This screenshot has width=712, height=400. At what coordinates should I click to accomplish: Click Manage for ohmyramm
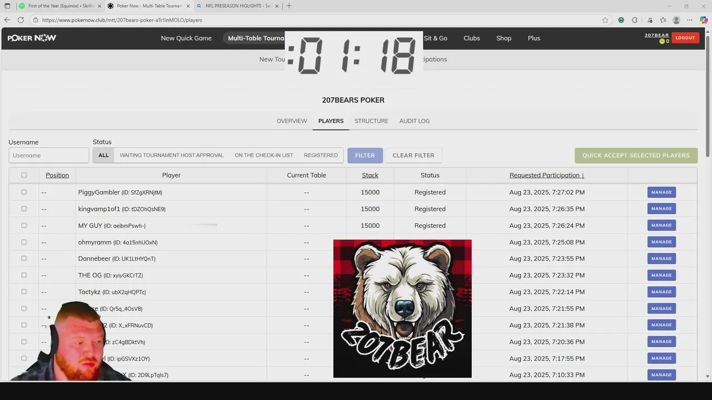coord(661,242)
